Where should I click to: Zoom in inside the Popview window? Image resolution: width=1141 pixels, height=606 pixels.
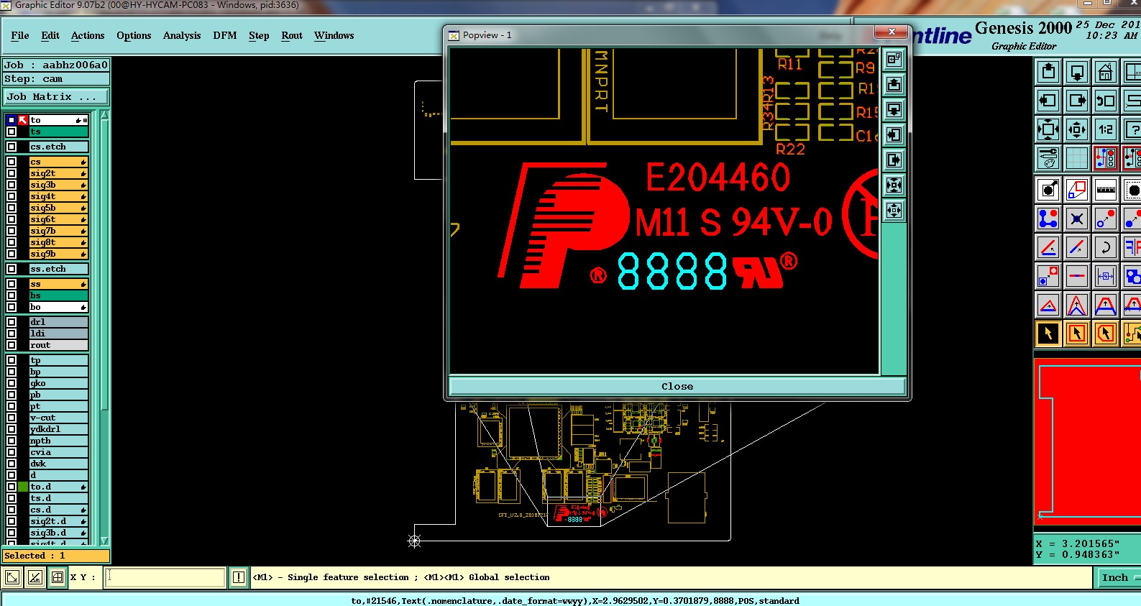(x=894, y=185)
